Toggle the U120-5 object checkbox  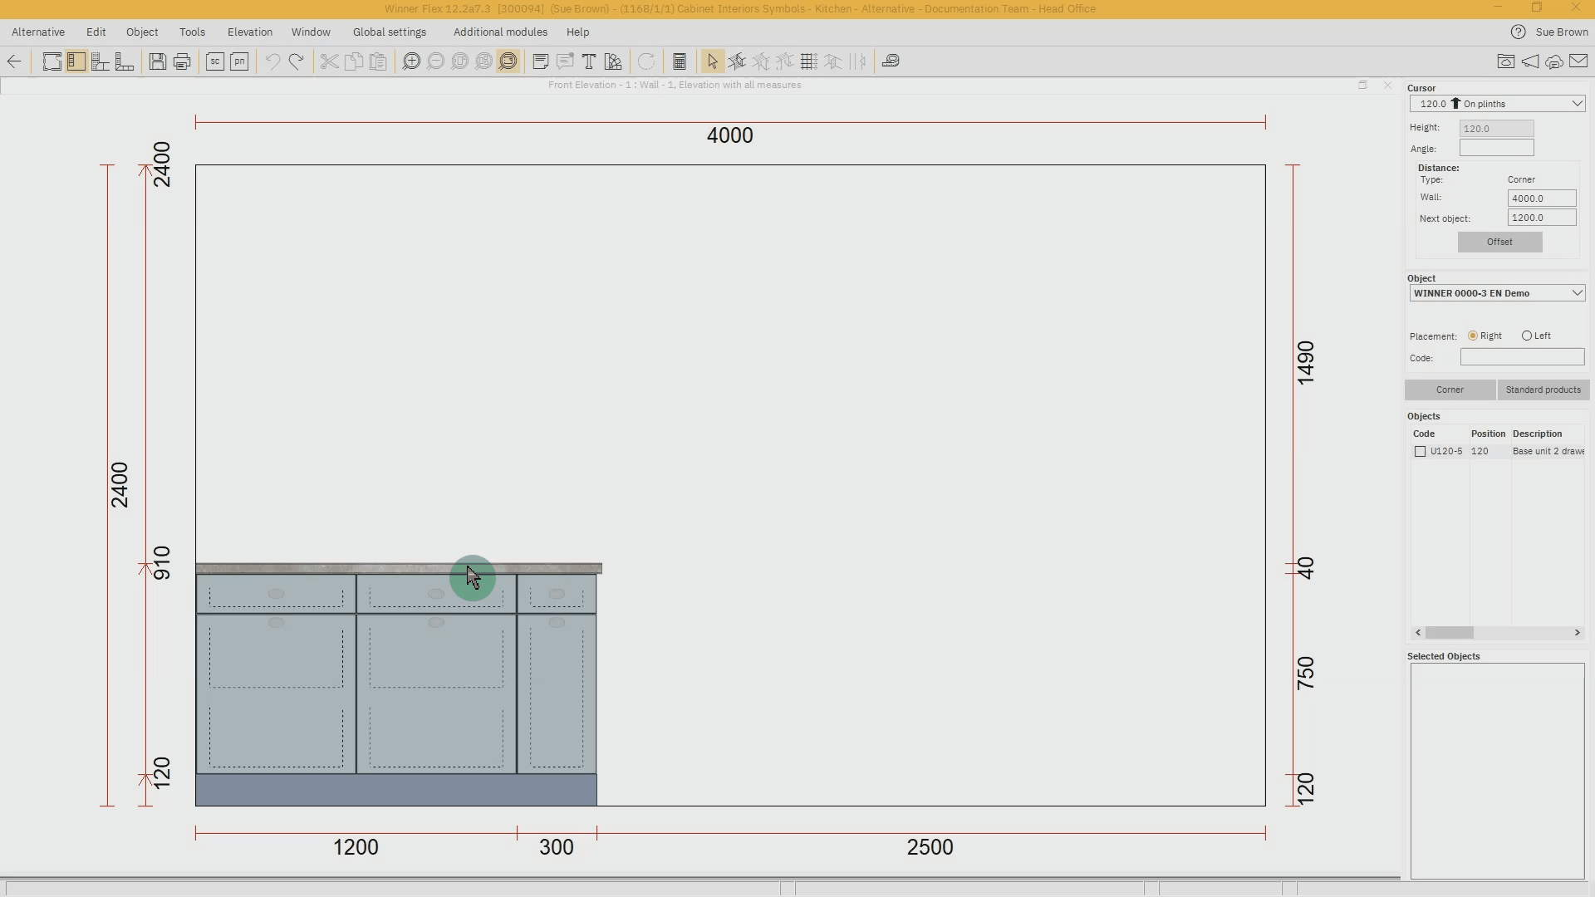tap(1419, 450)
